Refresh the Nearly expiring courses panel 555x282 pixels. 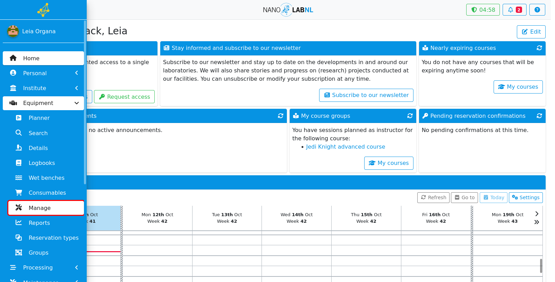tap(539, 48)
